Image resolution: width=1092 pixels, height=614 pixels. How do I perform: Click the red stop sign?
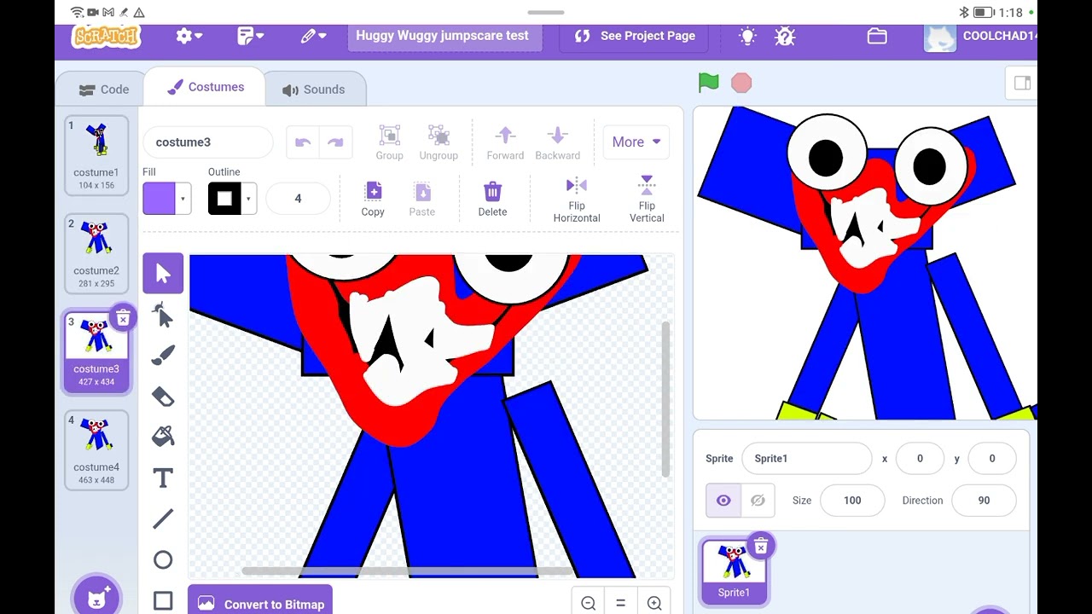pos(741,83)
